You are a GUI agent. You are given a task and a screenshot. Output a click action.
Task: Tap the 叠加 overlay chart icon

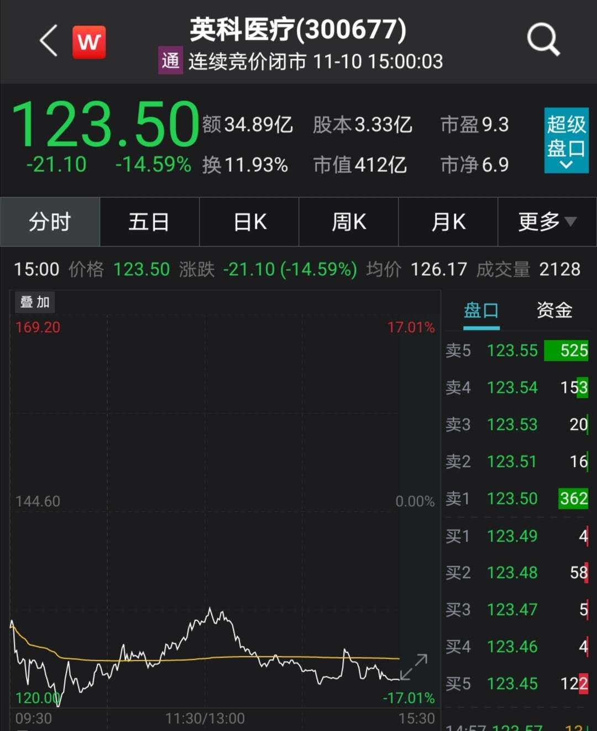click(x=34, y=302)
